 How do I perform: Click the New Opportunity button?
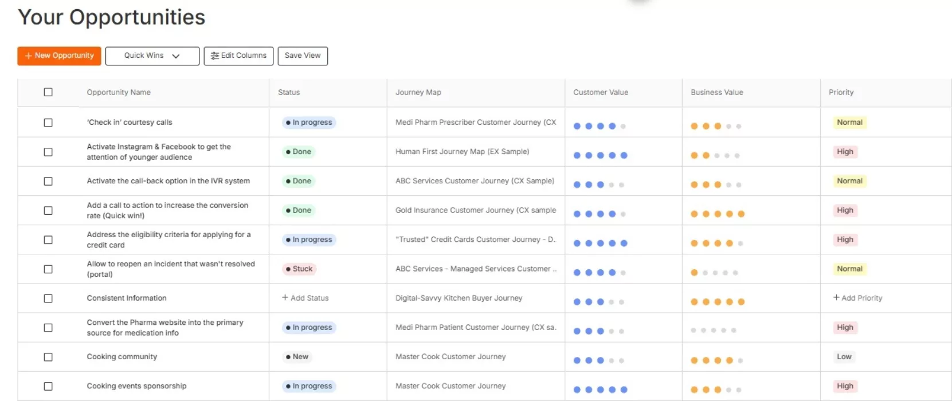[x=59, y=56]
